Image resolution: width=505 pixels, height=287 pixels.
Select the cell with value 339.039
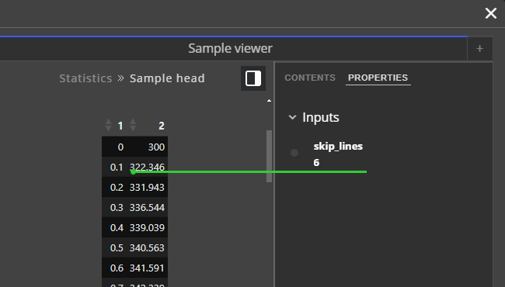(148, 227)
